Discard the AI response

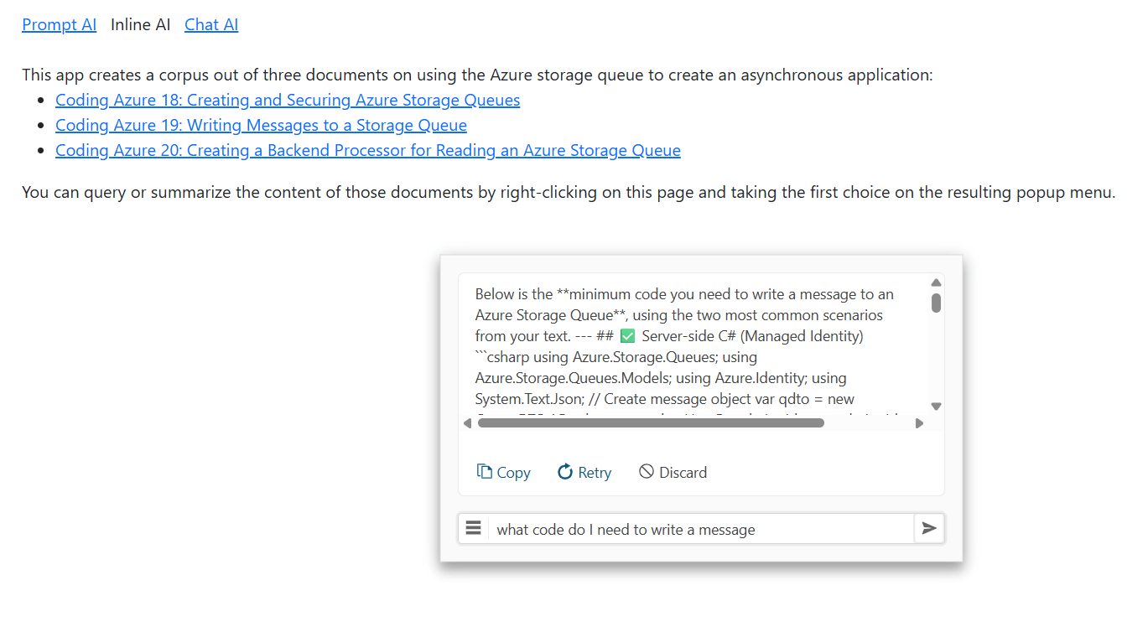(x=673, y=472)
